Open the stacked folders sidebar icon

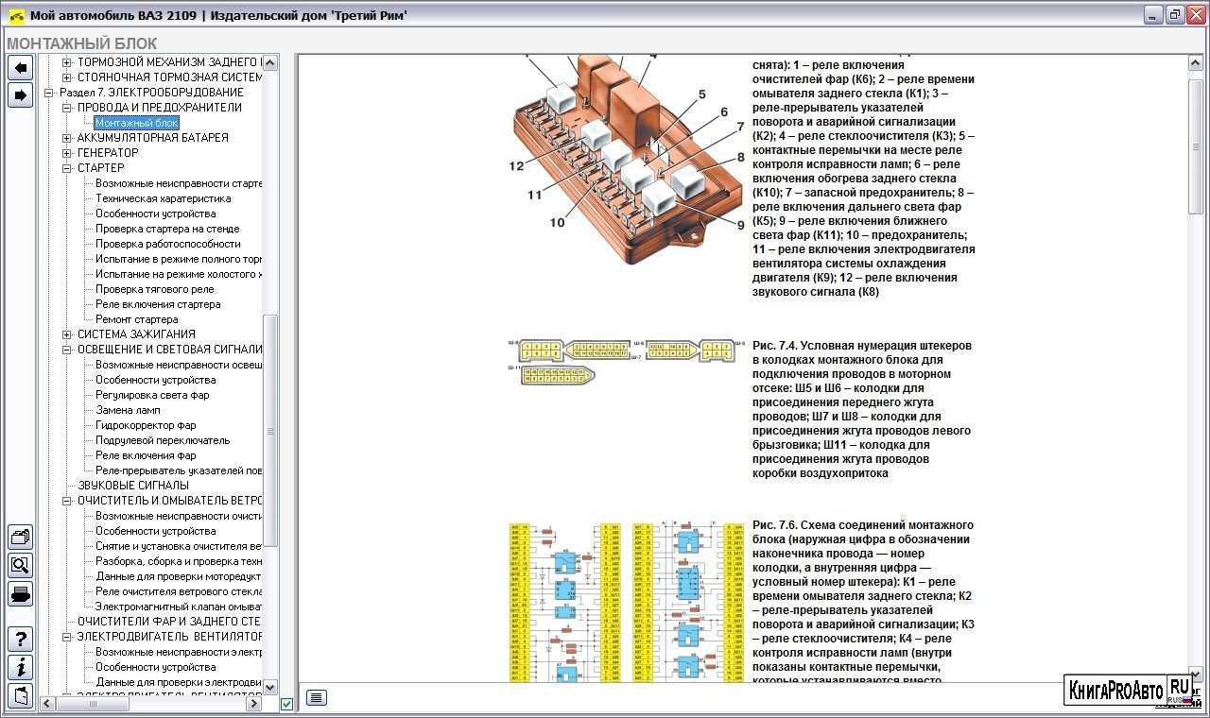point(20,538)
